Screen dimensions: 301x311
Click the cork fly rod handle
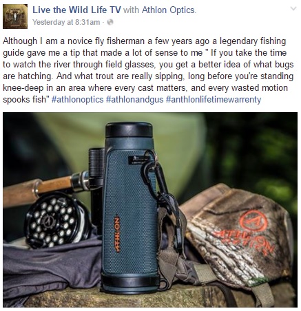[38, 191]
